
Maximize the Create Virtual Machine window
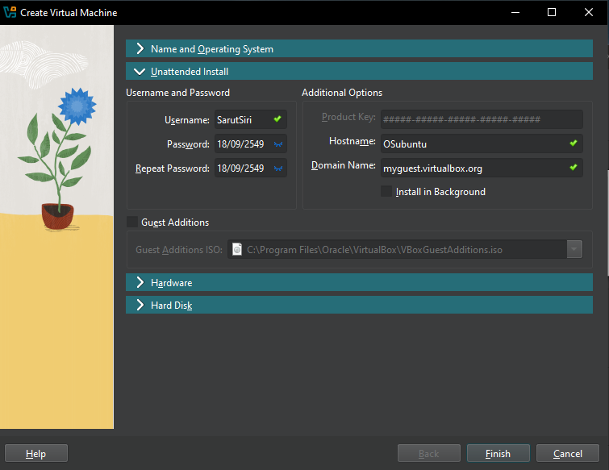pos(552,12)
